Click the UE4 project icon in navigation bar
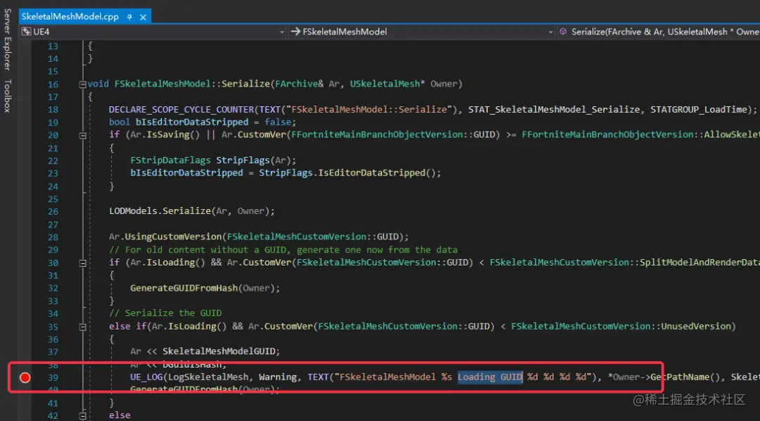Viewport: 760px width, 421px height. tap(26, 32)
